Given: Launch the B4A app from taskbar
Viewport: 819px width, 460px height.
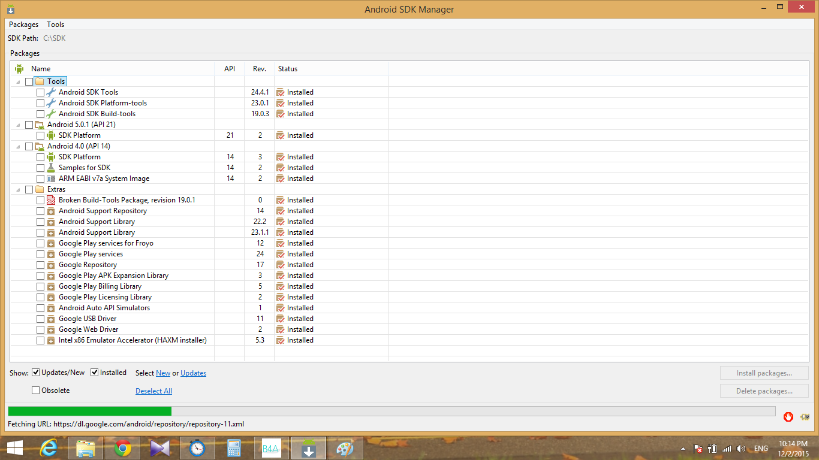Looking at the screenshot, I should click(x=271, y=448).
